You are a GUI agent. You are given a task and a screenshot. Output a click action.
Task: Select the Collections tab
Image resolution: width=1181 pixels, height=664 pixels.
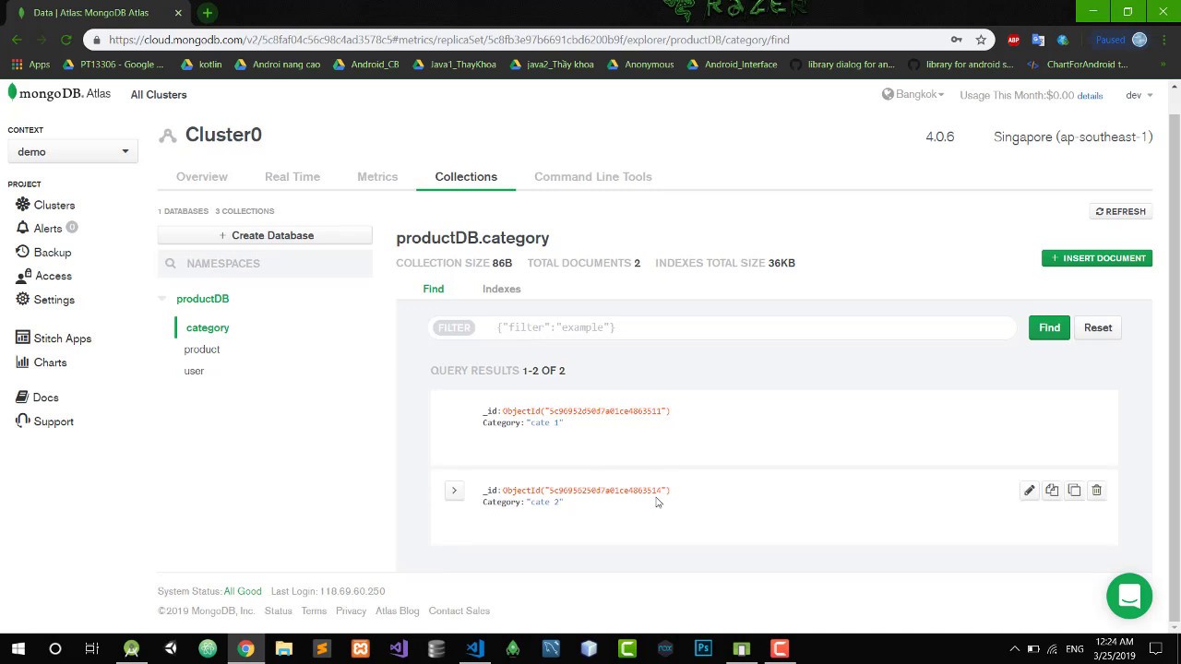[466, 176]
